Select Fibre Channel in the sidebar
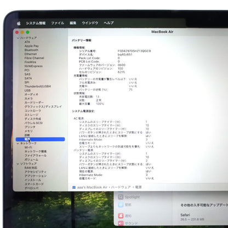Screen dimensions: 228x228 coord(34,58)
